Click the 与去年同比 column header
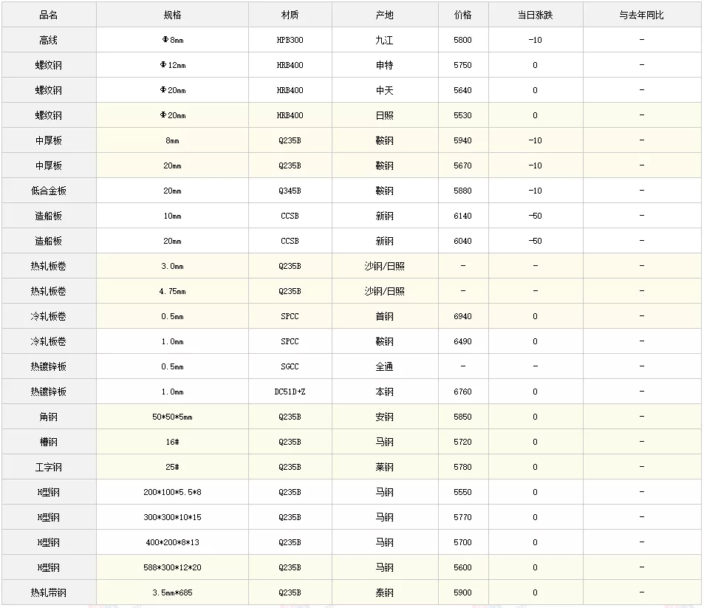Viewport: 704px width, 608px height. (642, 15)
